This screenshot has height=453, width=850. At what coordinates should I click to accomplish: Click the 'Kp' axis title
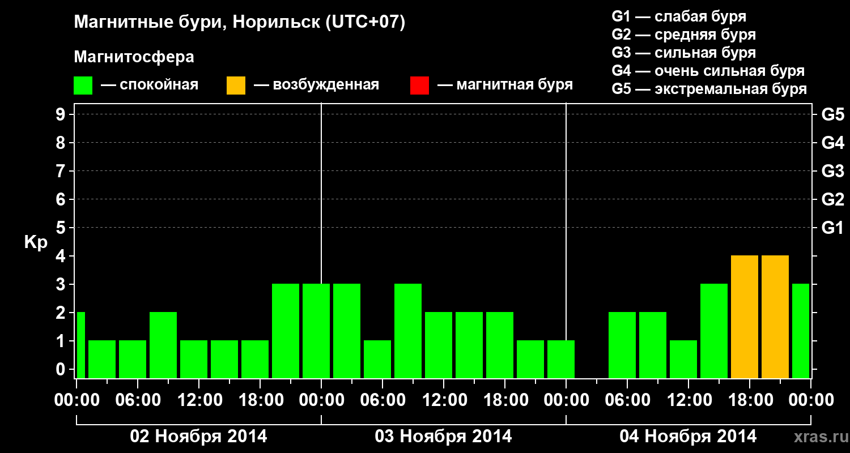36,243
